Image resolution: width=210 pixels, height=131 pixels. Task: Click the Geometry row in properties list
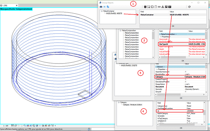tap(180, 89)
